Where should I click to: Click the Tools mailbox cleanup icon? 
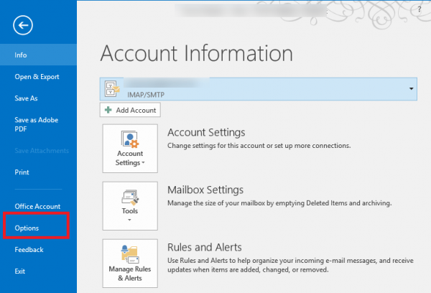tap(130, 197)
